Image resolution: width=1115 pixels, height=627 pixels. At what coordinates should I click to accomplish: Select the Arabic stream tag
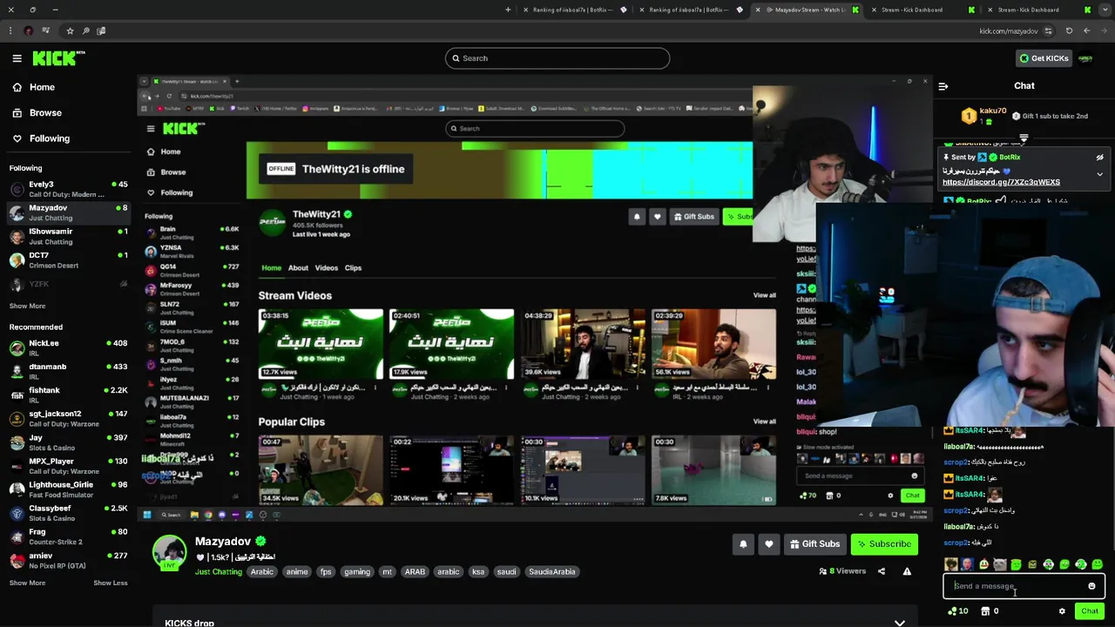[x=262, y=572]
